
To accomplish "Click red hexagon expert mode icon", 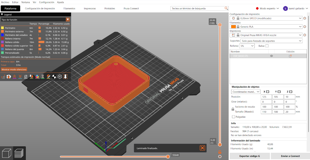I will point(257,8).
